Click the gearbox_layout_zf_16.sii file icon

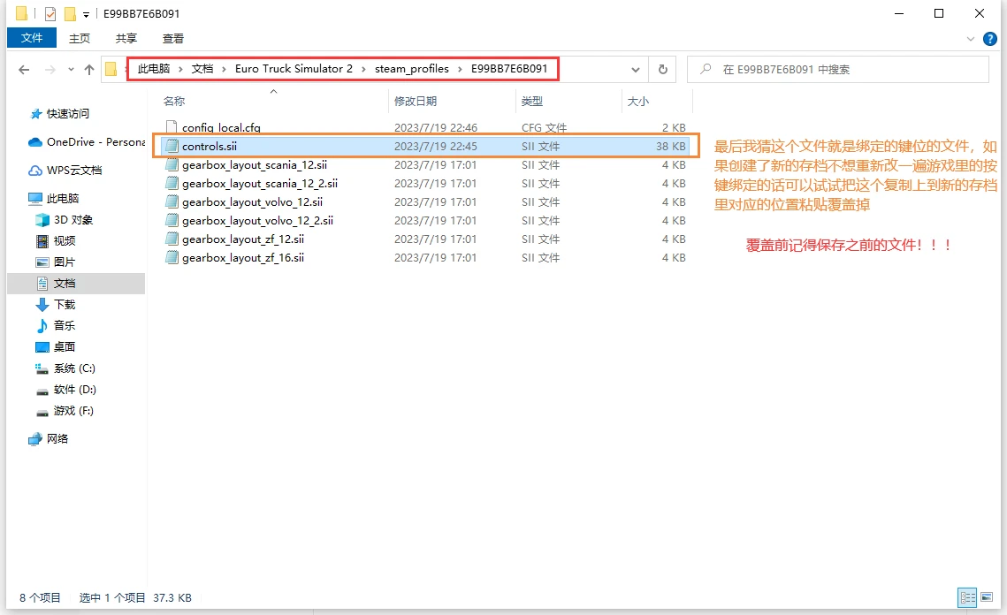172,258
